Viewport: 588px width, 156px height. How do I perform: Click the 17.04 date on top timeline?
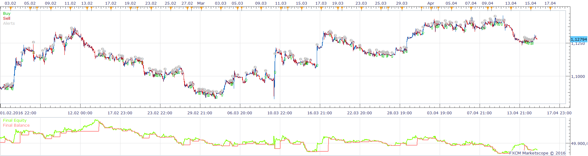550,3
